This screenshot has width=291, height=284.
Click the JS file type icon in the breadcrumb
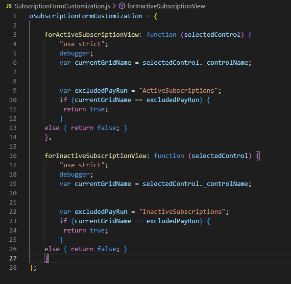tap(9, 6)
